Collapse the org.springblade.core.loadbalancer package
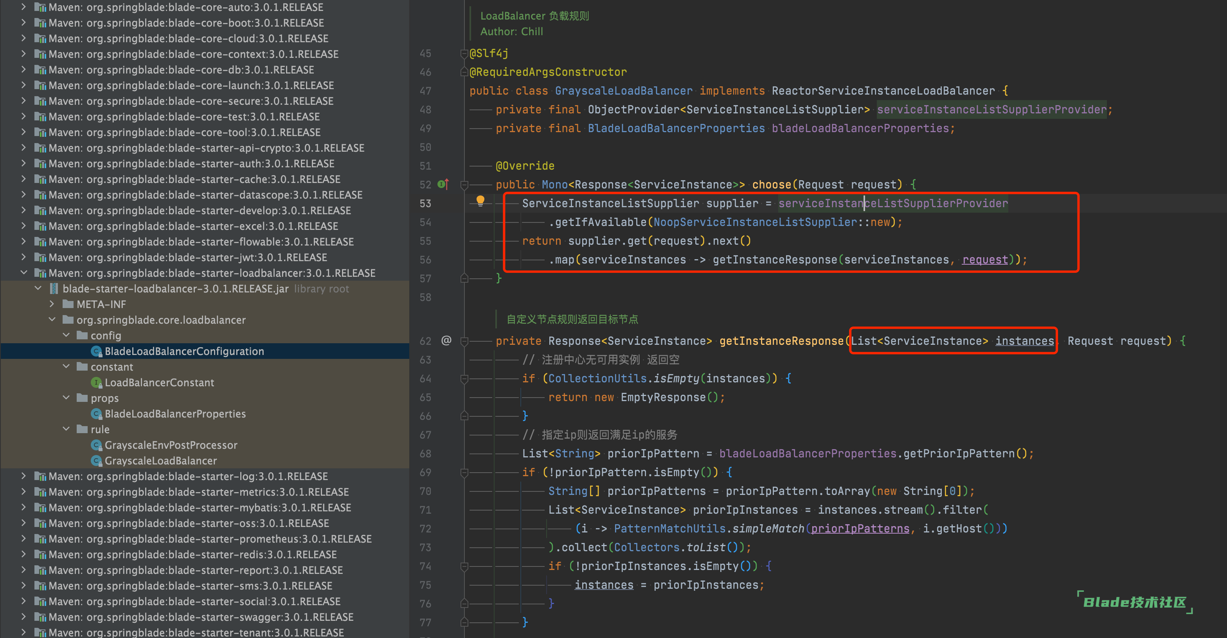Viewport: 1227px width, 638px height. tap(52, 319)
